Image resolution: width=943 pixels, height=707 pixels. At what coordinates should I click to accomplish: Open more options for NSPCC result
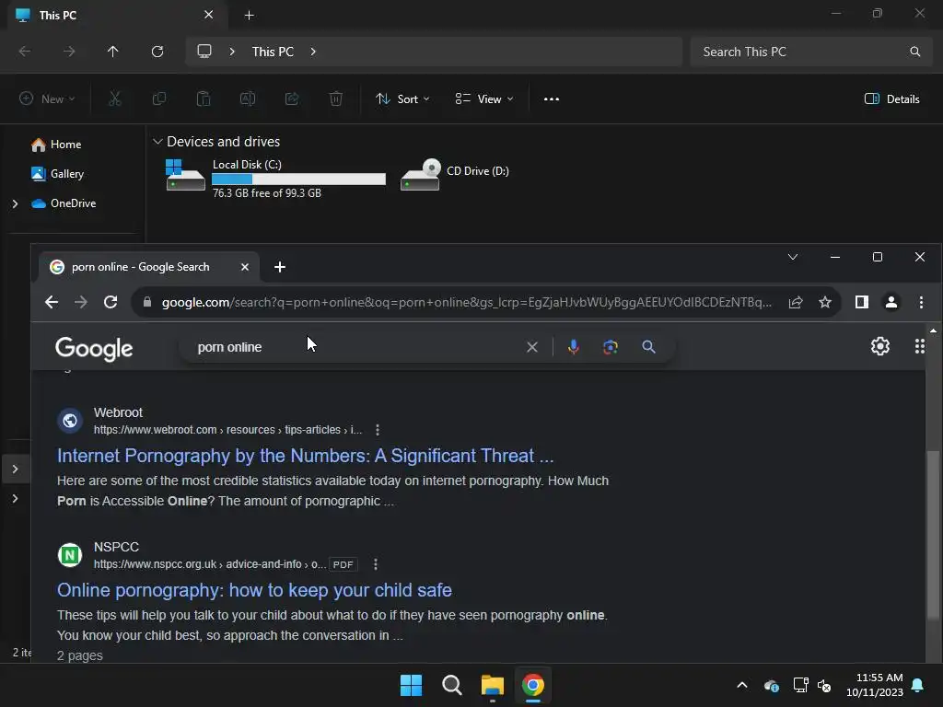coord(376,564)
